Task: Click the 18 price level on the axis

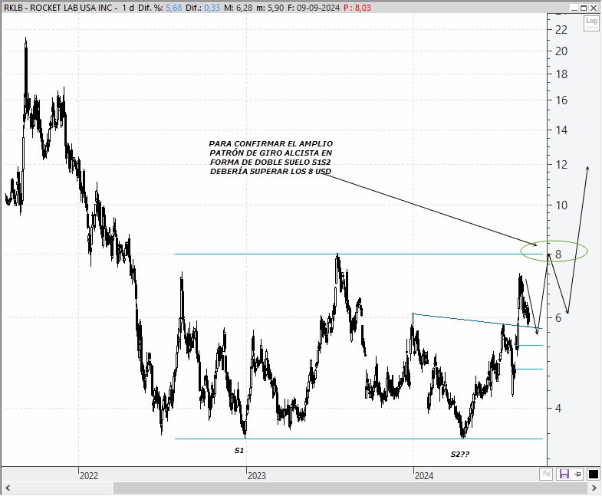Action: (561, 74)
